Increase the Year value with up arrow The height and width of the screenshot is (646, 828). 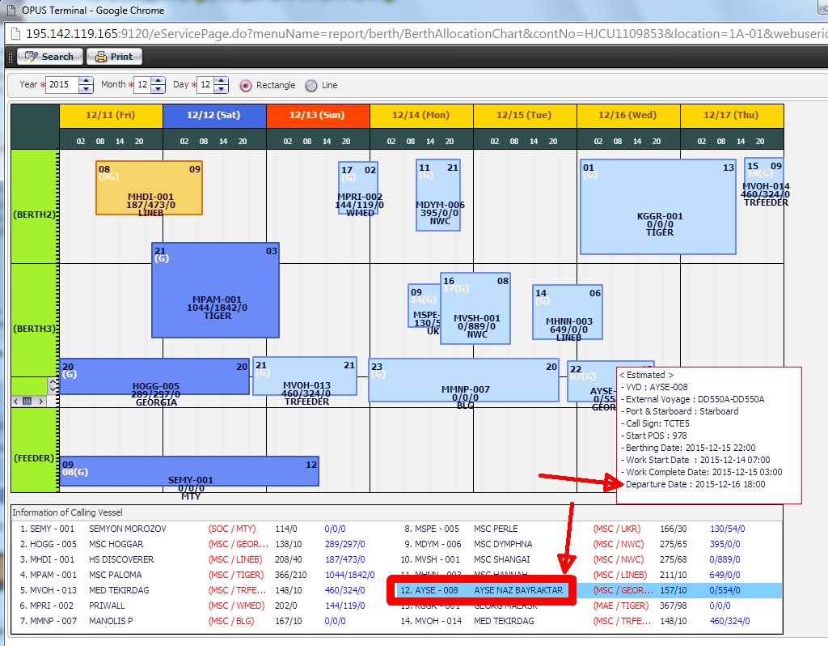point(86,81)
